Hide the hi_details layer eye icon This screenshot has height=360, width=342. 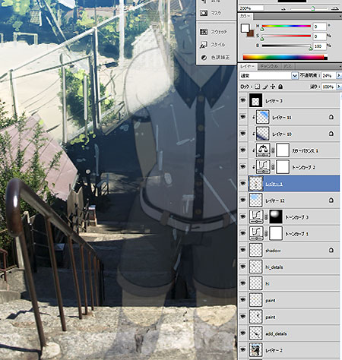[x=243, y=267]
